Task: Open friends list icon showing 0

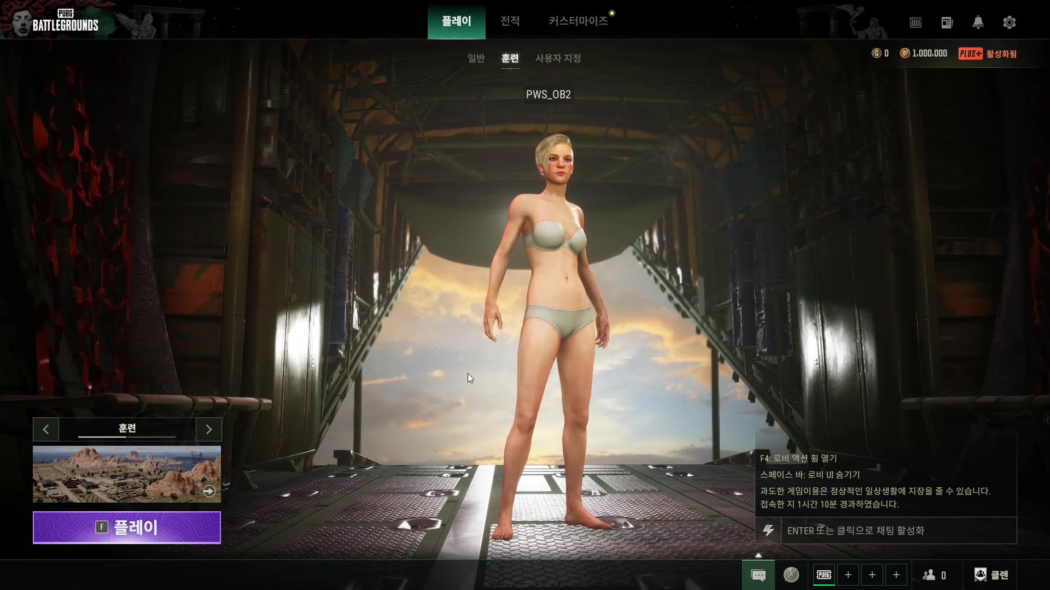Action: pos(934,575)
